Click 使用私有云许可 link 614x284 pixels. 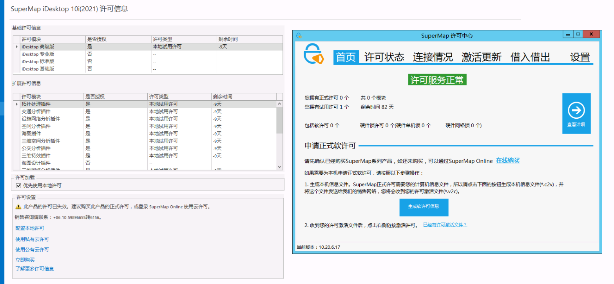pos(32,239)
